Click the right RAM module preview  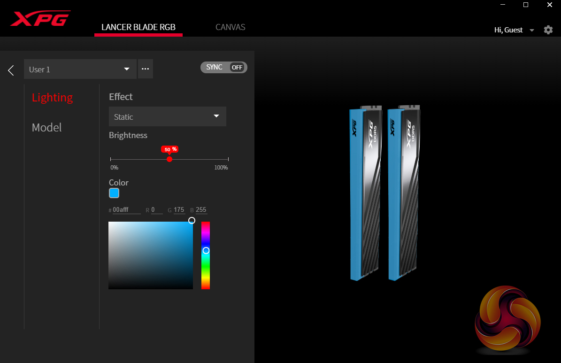[404, 193]
